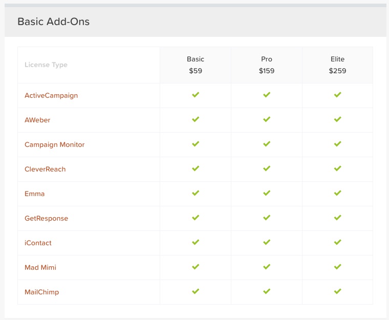This screenshot has height=320, width=389.
Task: Click the AWeber checkmark under Basic
Action: click(x=196, y=119)
